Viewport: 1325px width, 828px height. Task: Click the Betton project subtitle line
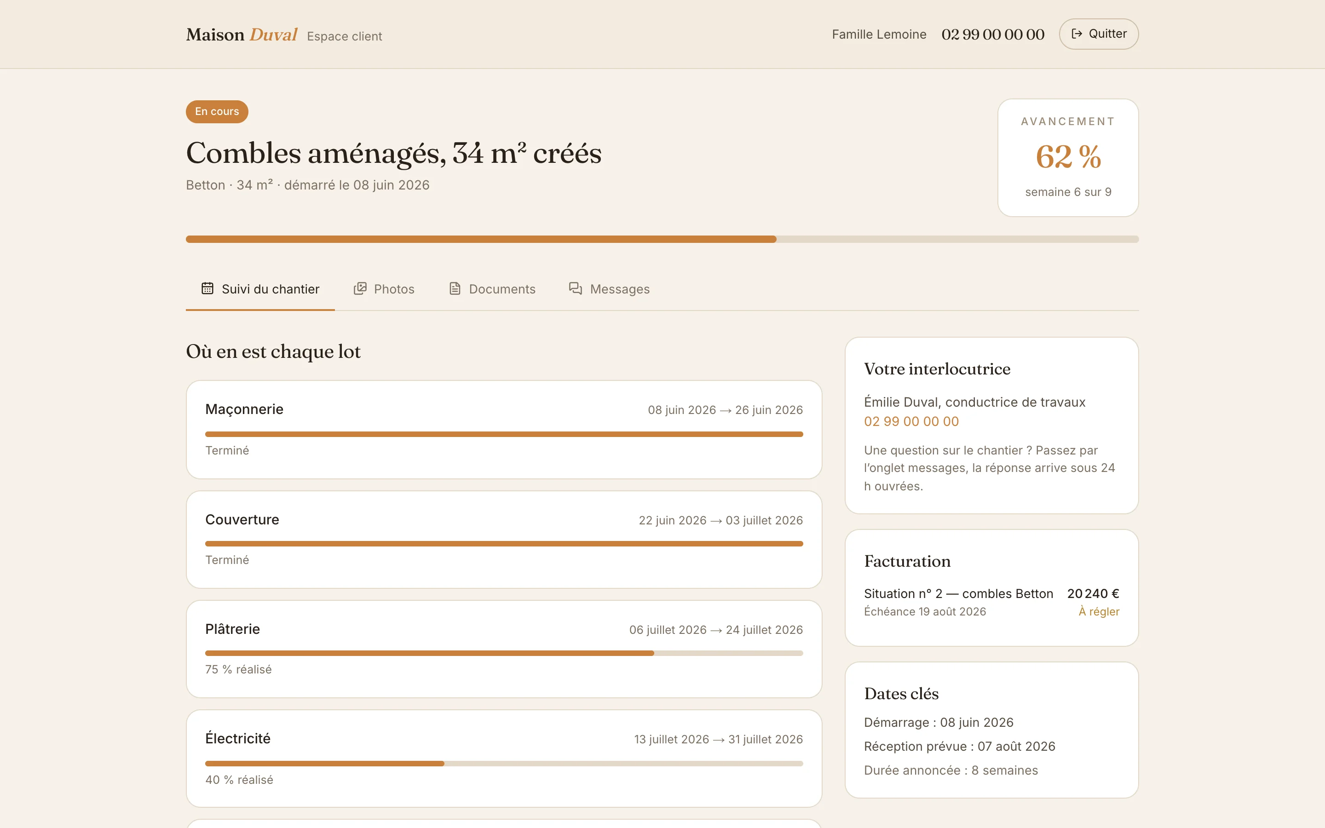pyautogui.click(x=308, y=185)
